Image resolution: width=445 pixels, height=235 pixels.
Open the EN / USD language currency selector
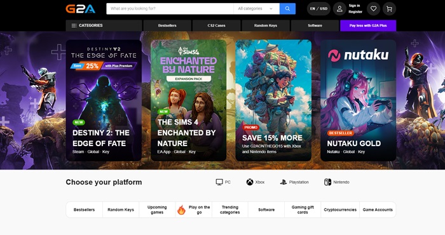click(318, 9)
